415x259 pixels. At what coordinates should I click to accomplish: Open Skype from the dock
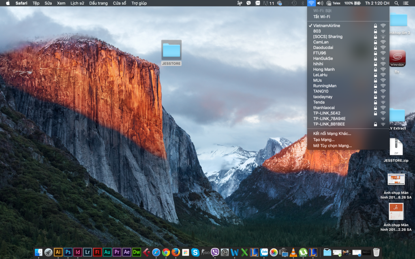(195, 252)
